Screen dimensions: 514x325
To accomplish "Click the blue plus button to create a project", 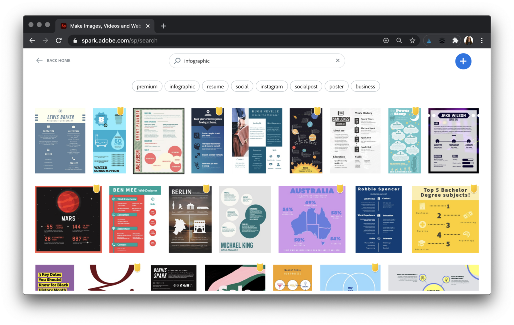I will (463, 61).
